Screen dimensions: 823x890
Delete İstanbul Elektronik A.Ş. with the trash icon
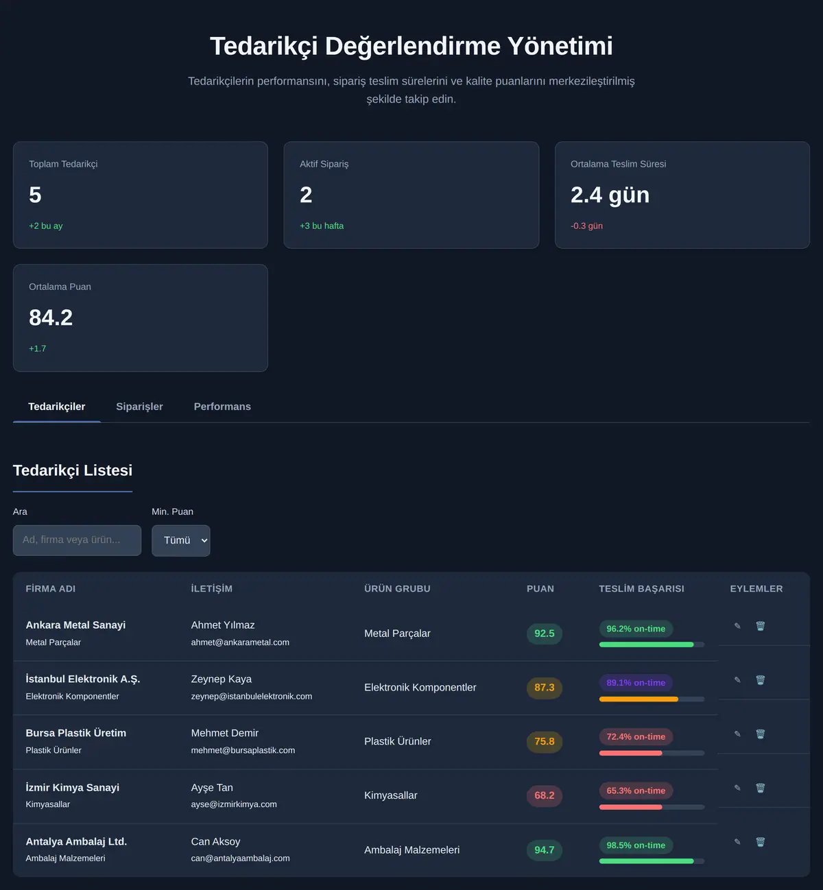760,680
